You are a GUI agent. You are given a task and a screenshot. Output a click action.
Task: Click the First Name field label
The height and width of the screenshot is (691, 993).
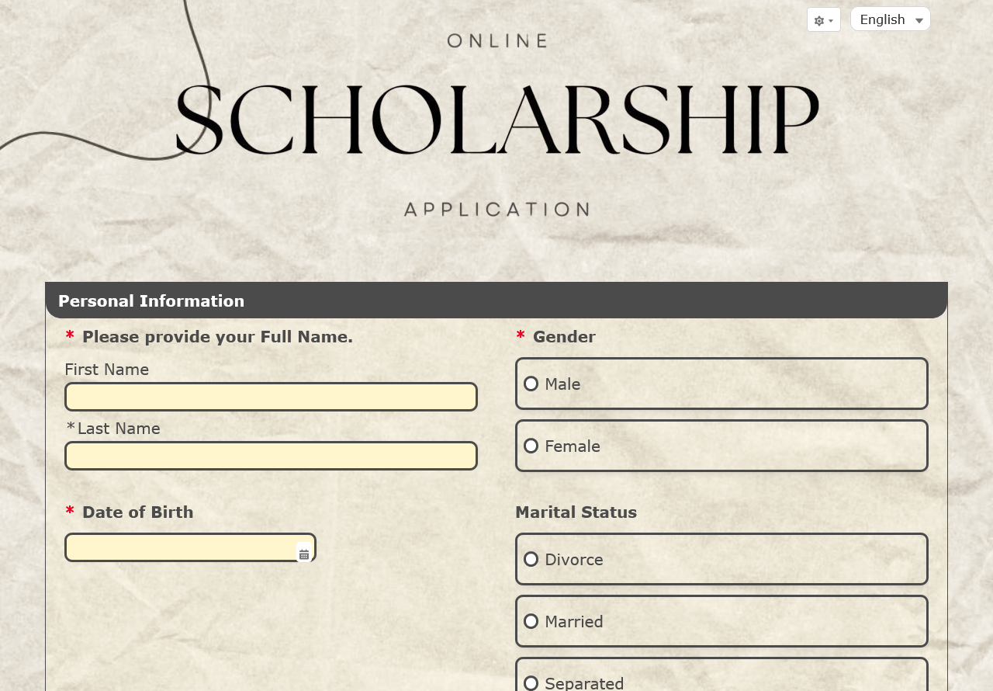106,370
